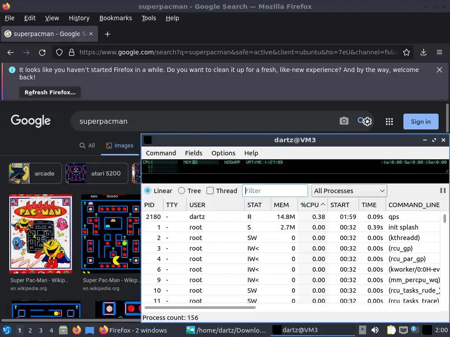Open the Firefox Bookmarks menu
The height and width of the screenshot is (337, 450).
(116, 18)
